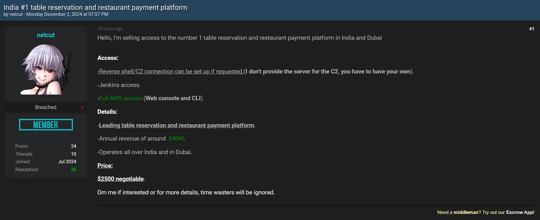Click the 10 hours ago timestamp

click(x=110, y=29)
